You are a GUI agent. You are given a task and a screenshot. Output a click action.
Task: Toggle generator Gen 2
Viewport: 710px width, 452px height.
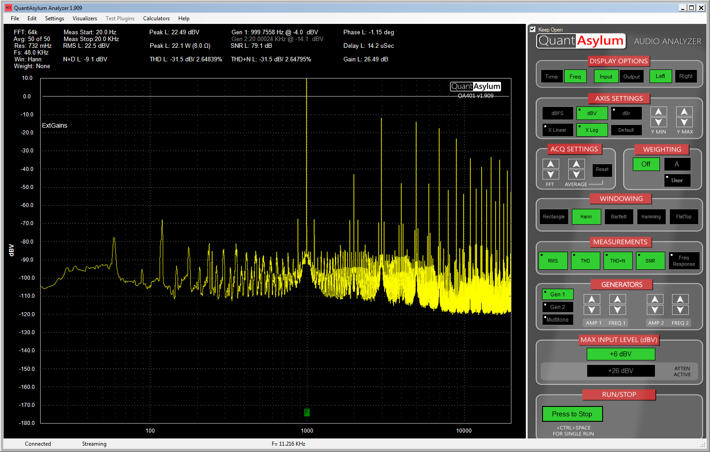click(557, 307)
